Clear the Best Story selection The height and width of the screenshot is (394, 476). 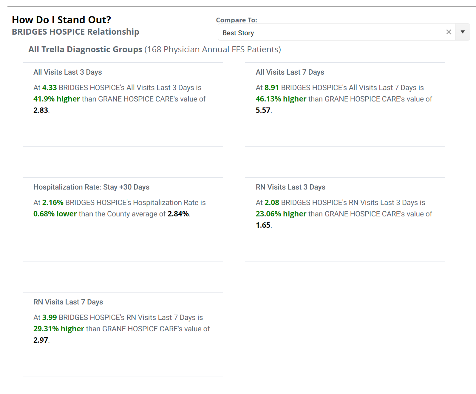click(x=449, y=32)
